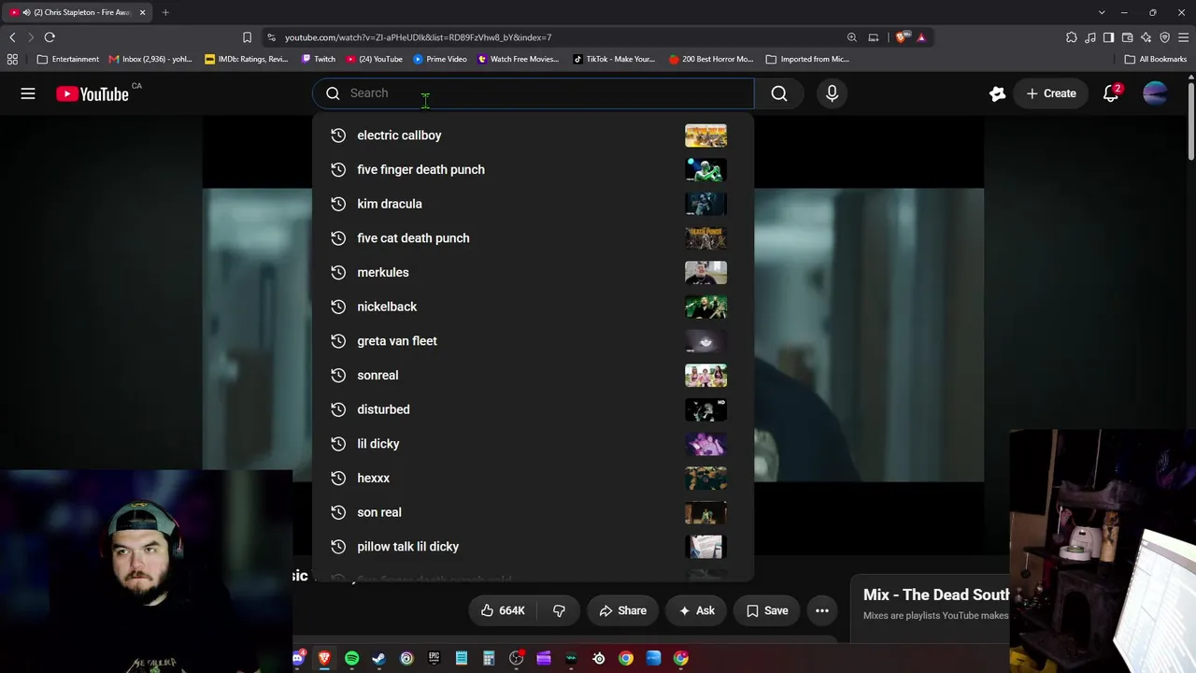Save the video to a playlist
The height and width of the screenshot is (673, 1196).
pyautogui.click(x=767, y=610)
